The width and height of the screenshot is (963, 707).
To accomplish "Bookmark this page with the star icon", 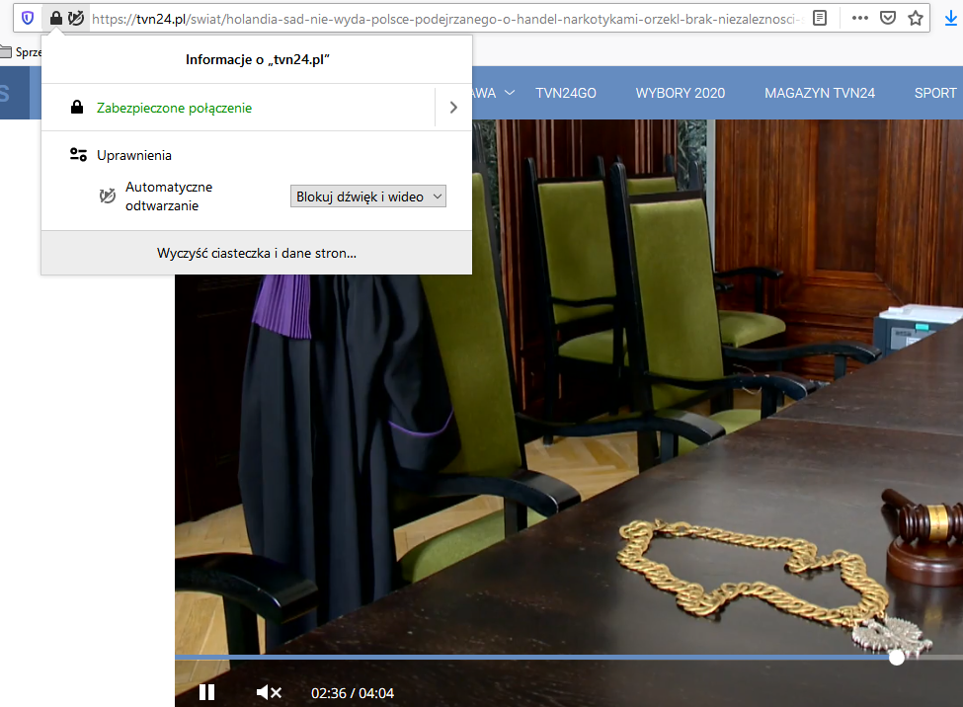I will tap(916, 18).
